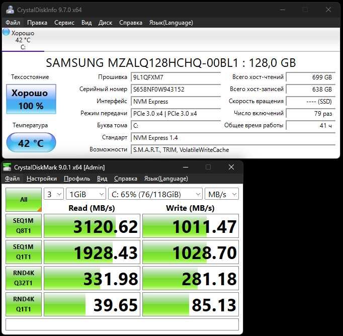Click the serial number field S658NF0W943152
Screen dimensions: 343x336
pyautogui.click(x=176, y=89)
